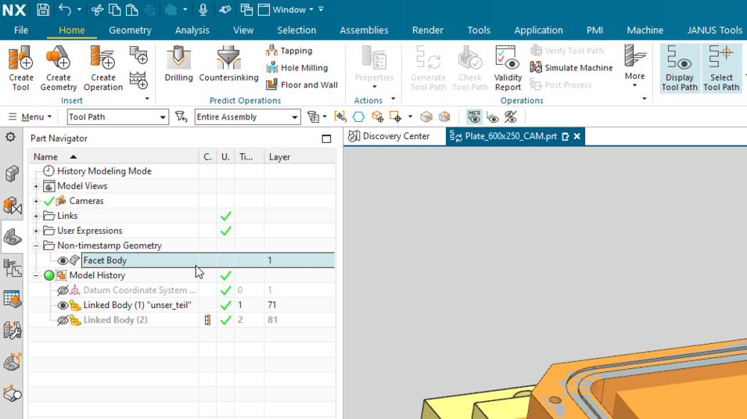This screenshot has height=419, width=747.
Task: Click the general selection filters funnel icon
Action: 181,116
